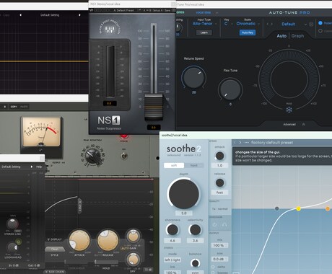
Task: Open the soothe2 quality dropdown (1x normal)
Action: click(x=219, y=209)
